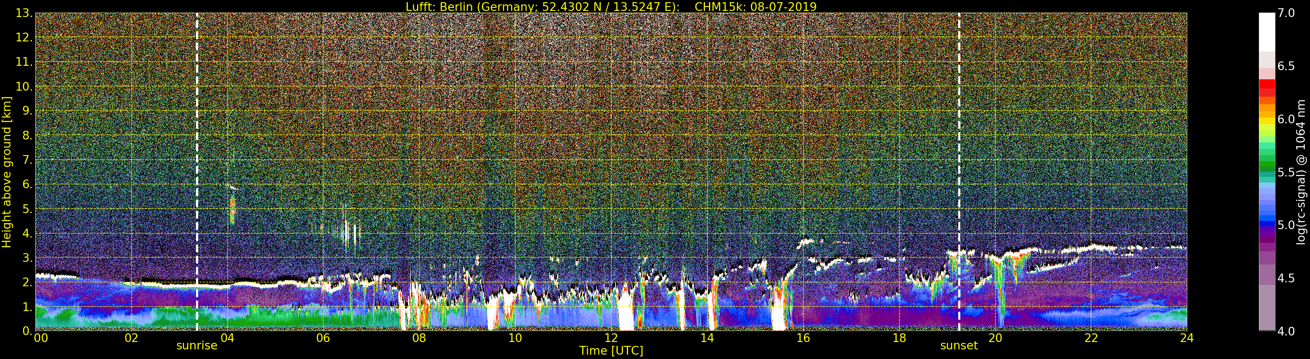Click the time axis tick label '06'
Viewport: 1310px width, 359px height.
coord(323,338)
